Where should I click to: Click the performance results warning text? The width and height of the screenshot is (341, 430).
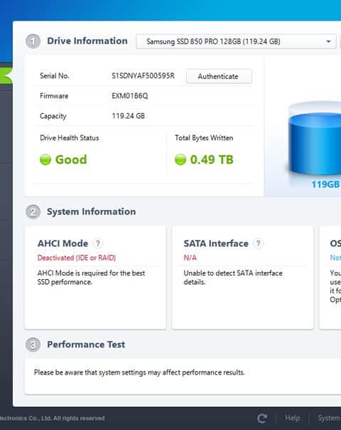click(x=139, y=372)
